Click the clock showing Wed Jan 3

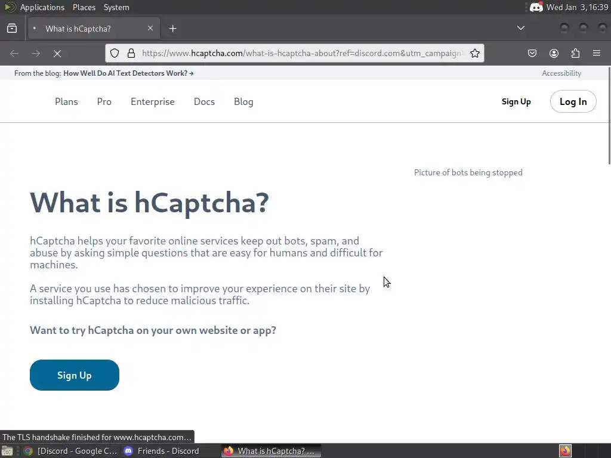[577, 7]
